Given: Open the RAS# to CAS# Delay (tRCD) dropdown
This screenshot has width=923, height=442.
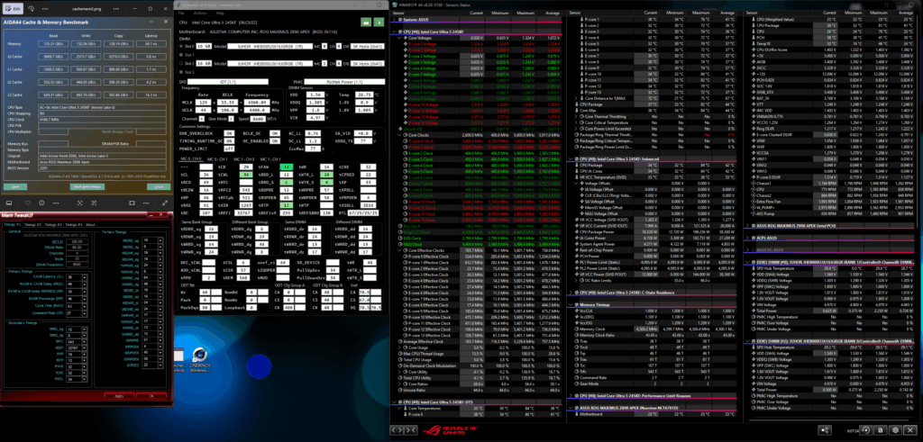Looking at the screenshot, I should (85, 284).
